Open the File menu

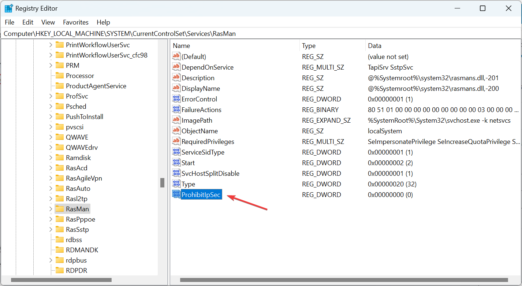(x=10, y=22)
